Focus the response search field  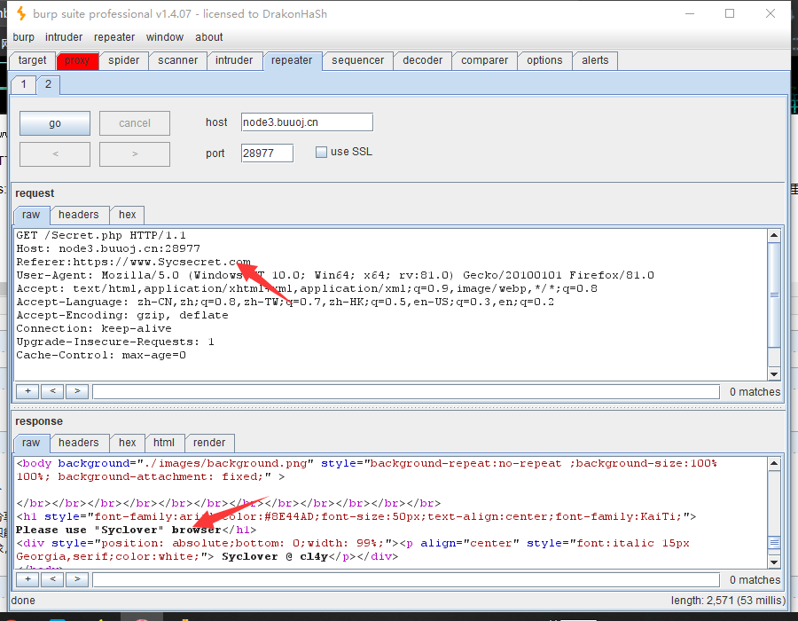click(x=406, y=580)
